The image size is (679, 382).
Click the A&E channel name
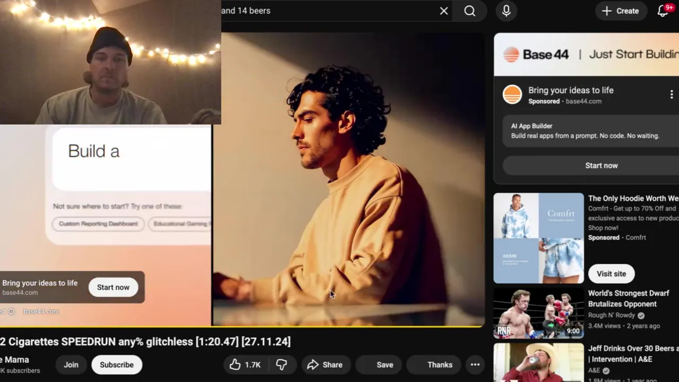point(595,370)
